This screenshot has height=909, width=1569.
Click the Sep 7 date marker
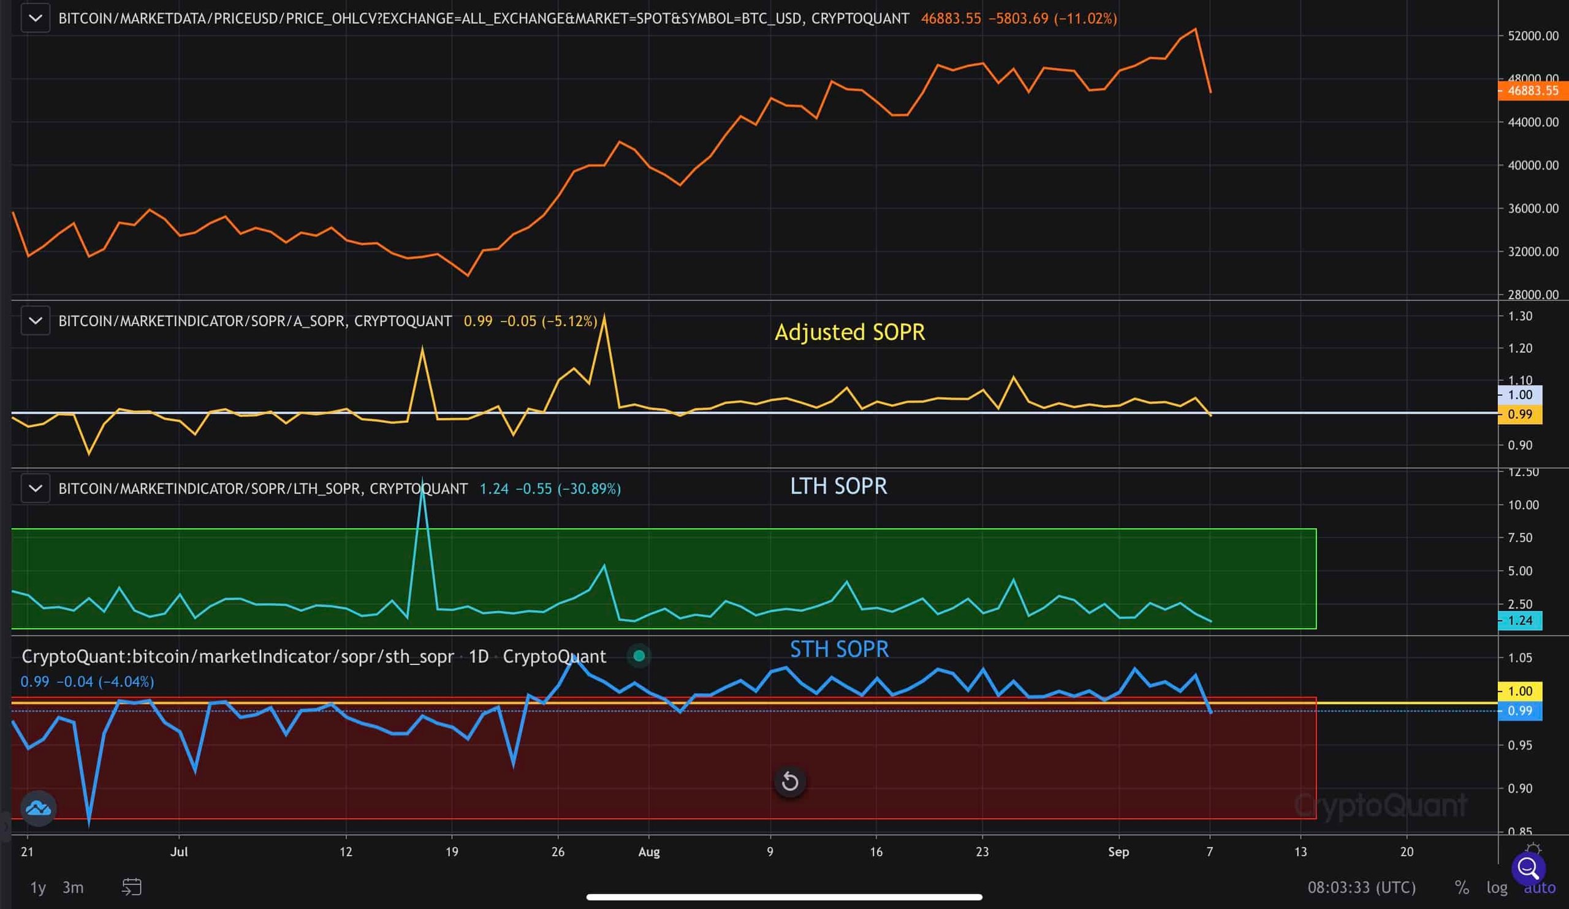[1209, 851]
